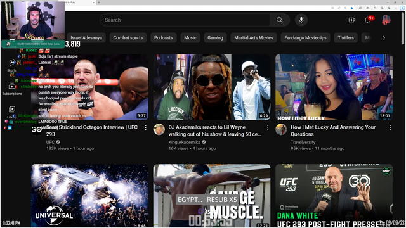Viewport: 406px width, 228px height.
Task: Open UFC channel avatar beside Strickland video
Action: point(37,129)
